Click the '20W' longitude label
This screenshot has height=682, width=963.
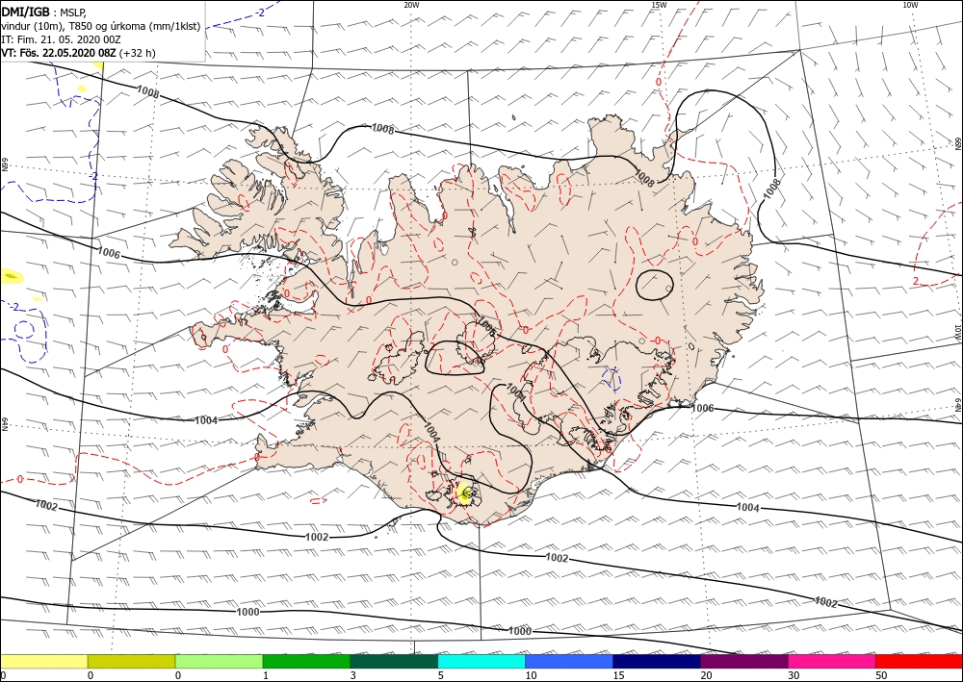(x=411, y=5)
